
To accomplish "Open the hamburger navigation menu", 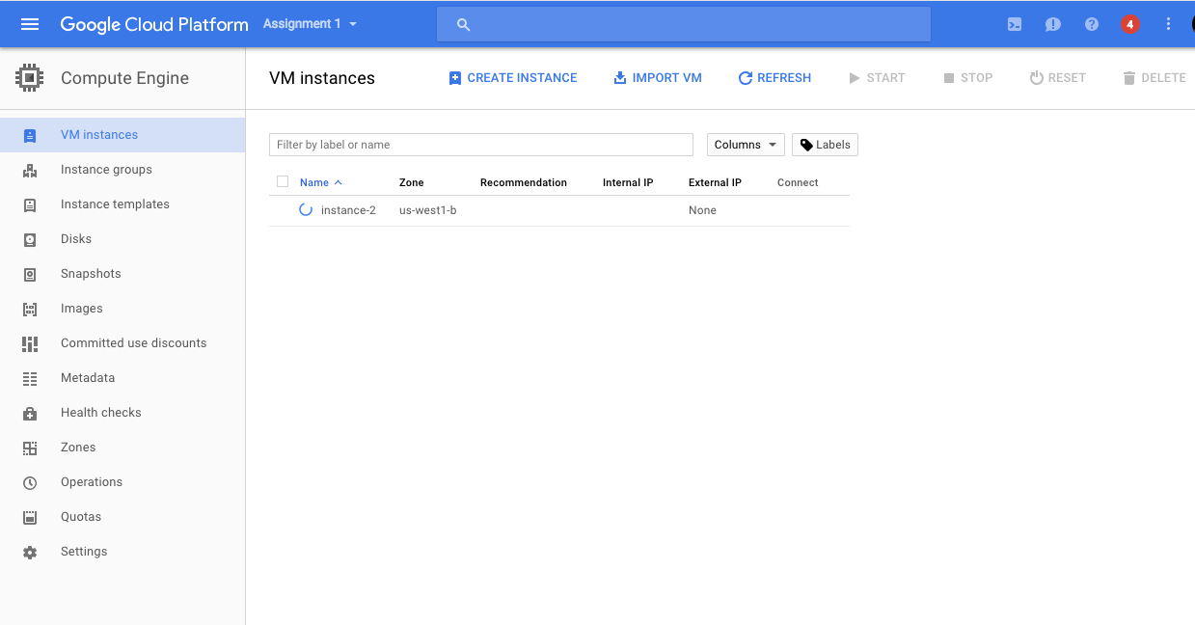I will pyautogui.click(x=30, y=24).
